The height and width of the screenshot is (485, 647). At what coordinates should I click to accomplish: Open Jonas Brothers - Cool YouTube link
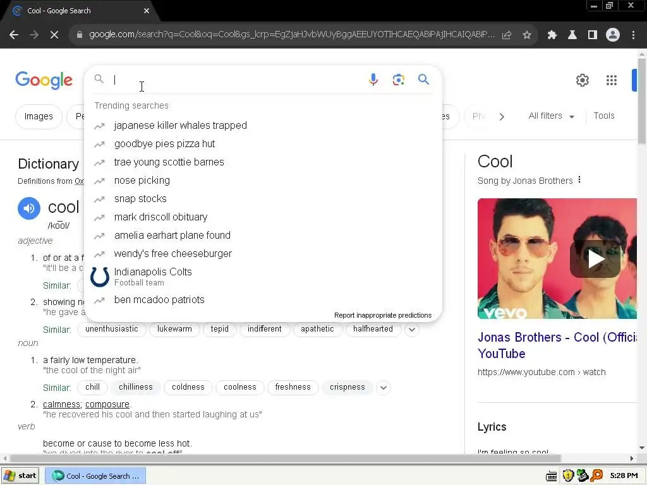[557, 345]
